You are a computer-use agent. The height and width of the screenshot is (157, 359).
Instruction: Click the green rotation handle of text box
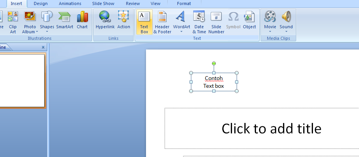coord(214,63)
